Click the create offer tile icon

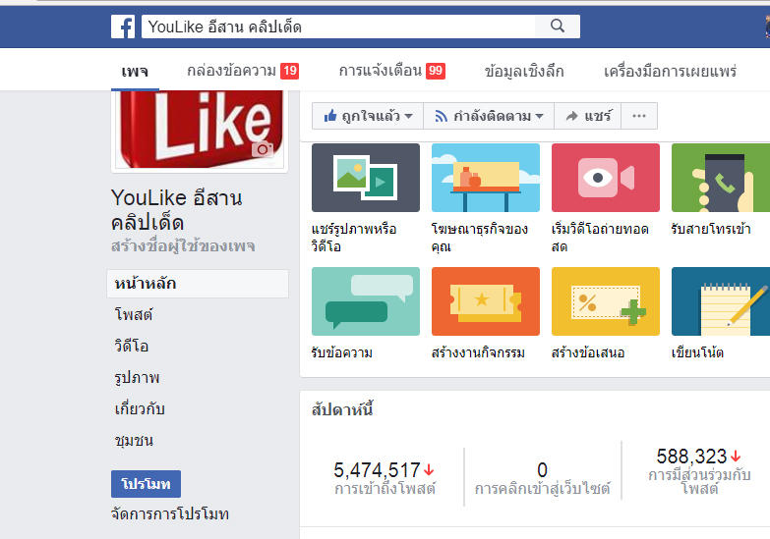coord(606,301)
